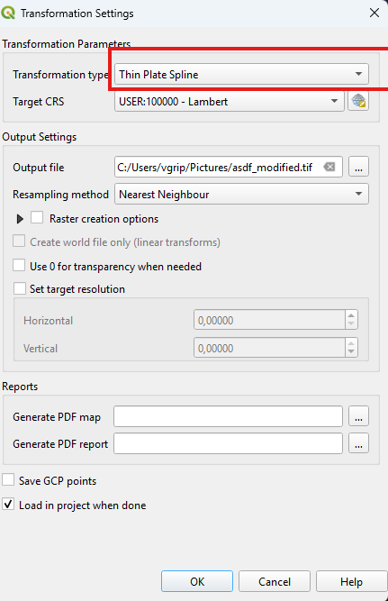The width and height of the screenshot is (388, 601).
Task: Expand Raster creation options triangle
Action: pos(20,219)
